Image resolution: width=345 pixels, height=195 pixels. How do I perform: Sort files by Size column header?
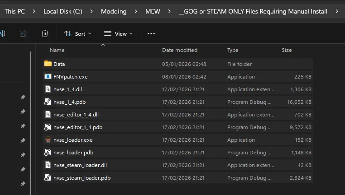(287, 50)
